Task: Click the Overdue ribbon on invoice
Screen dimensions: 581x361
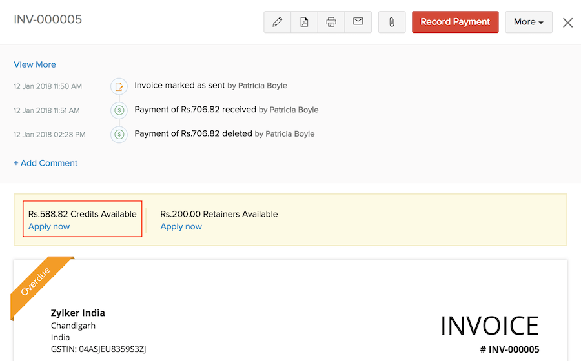Action: point(37,282)
